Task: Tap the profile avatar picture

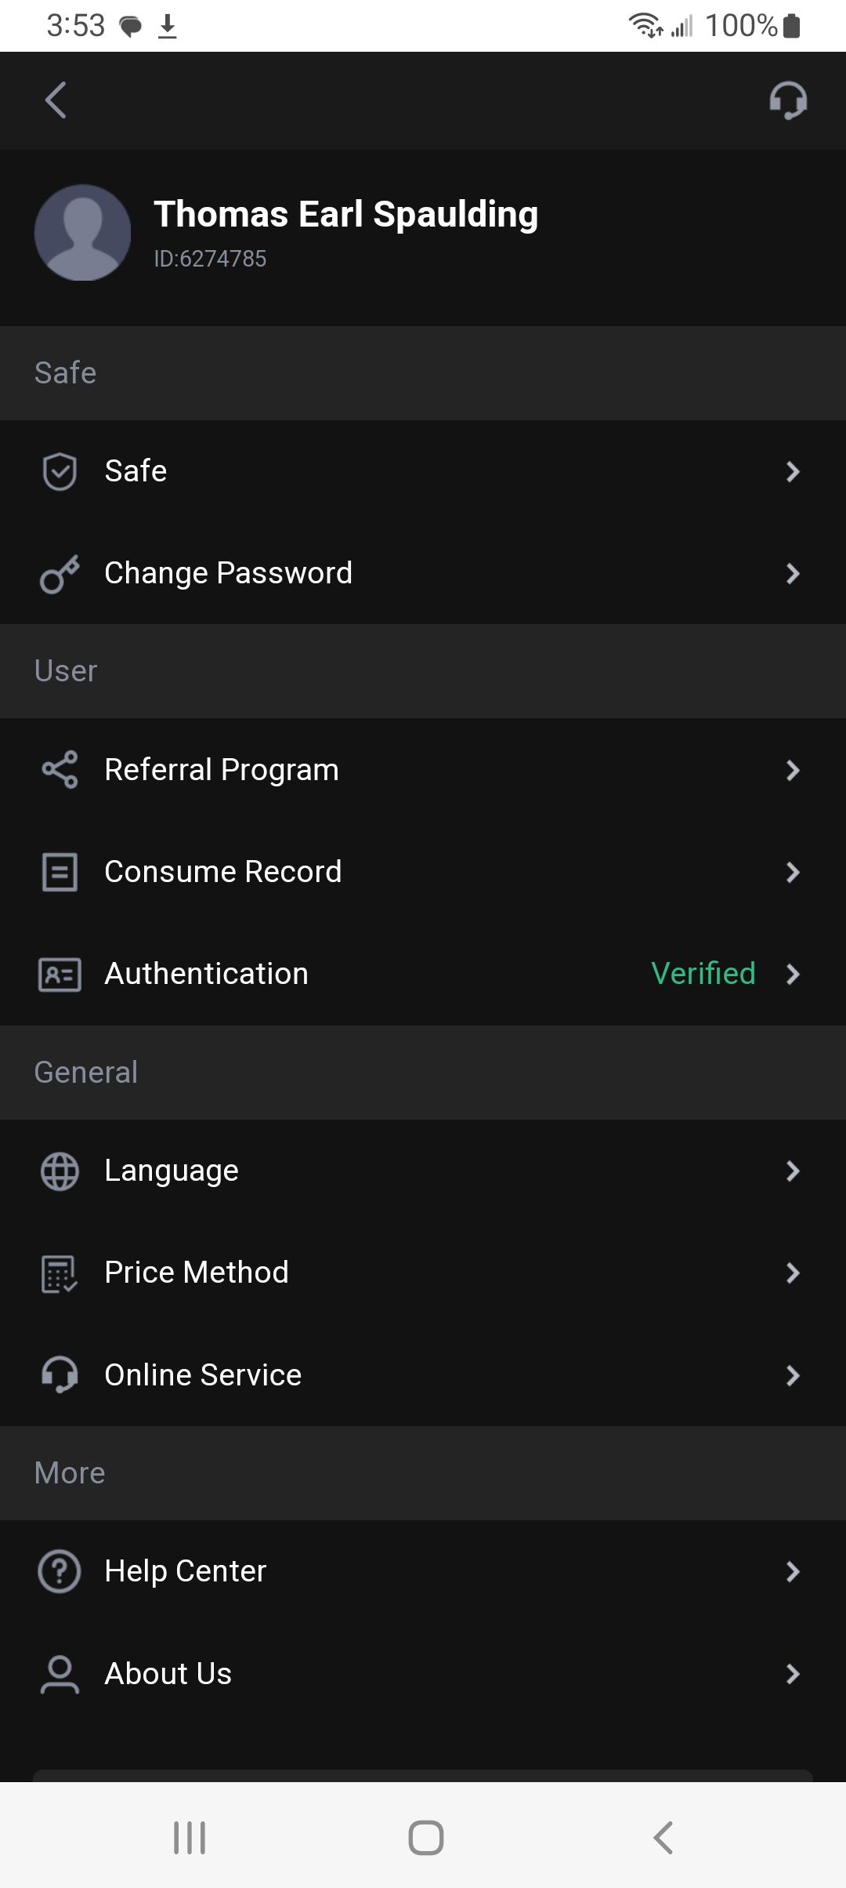Action: click(82, 233)
